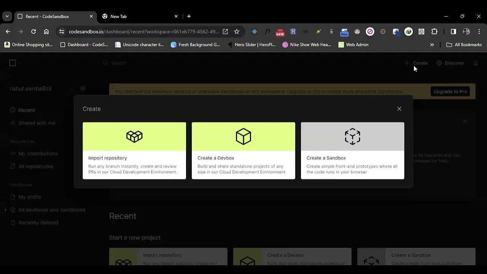This screenshot has height=274, width=487.
Task: View site information icon
Action: (x=62, y=32)
